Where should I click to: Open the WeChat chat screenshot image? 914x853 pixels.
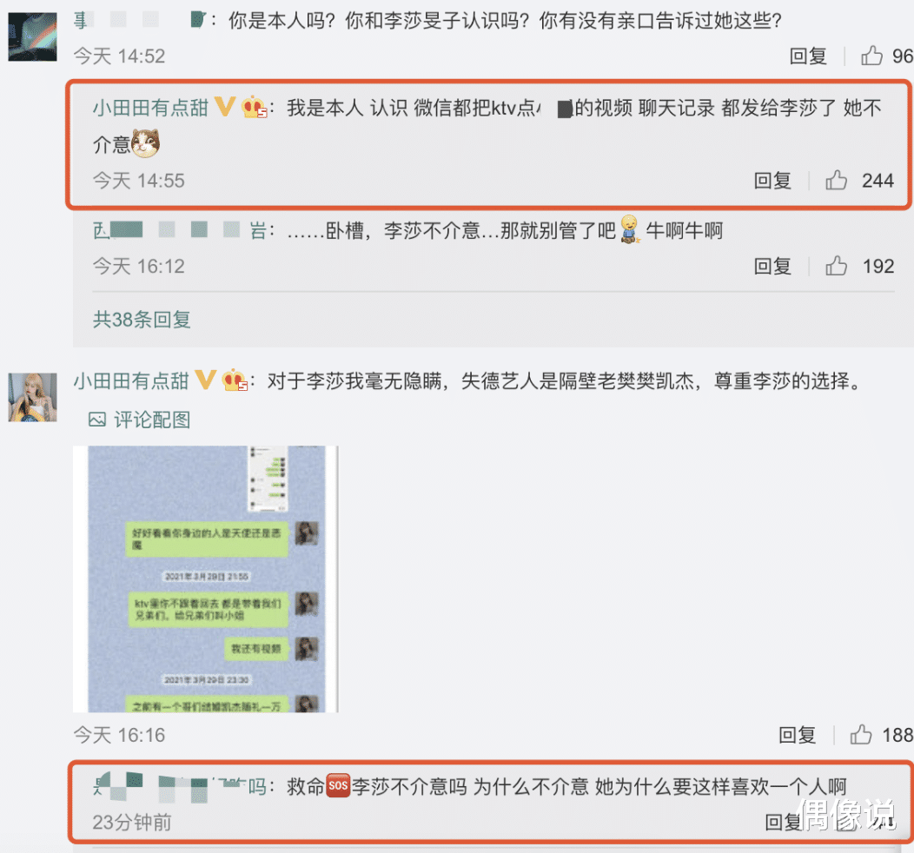[205, 576]
